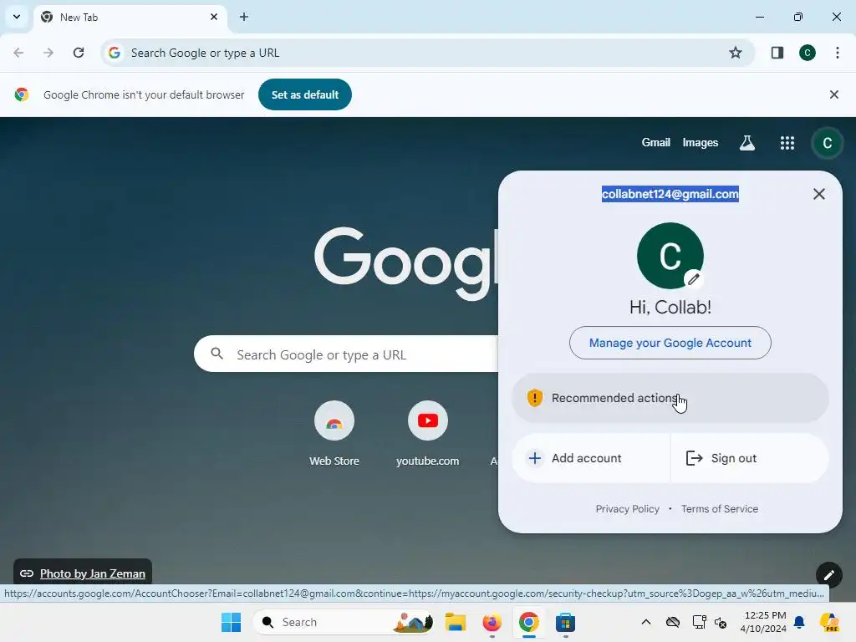Image resolution: width=856 pixels, height=642 pixels.
Task: Open the tab search dropdown arrow
Action: coord(17,17)
